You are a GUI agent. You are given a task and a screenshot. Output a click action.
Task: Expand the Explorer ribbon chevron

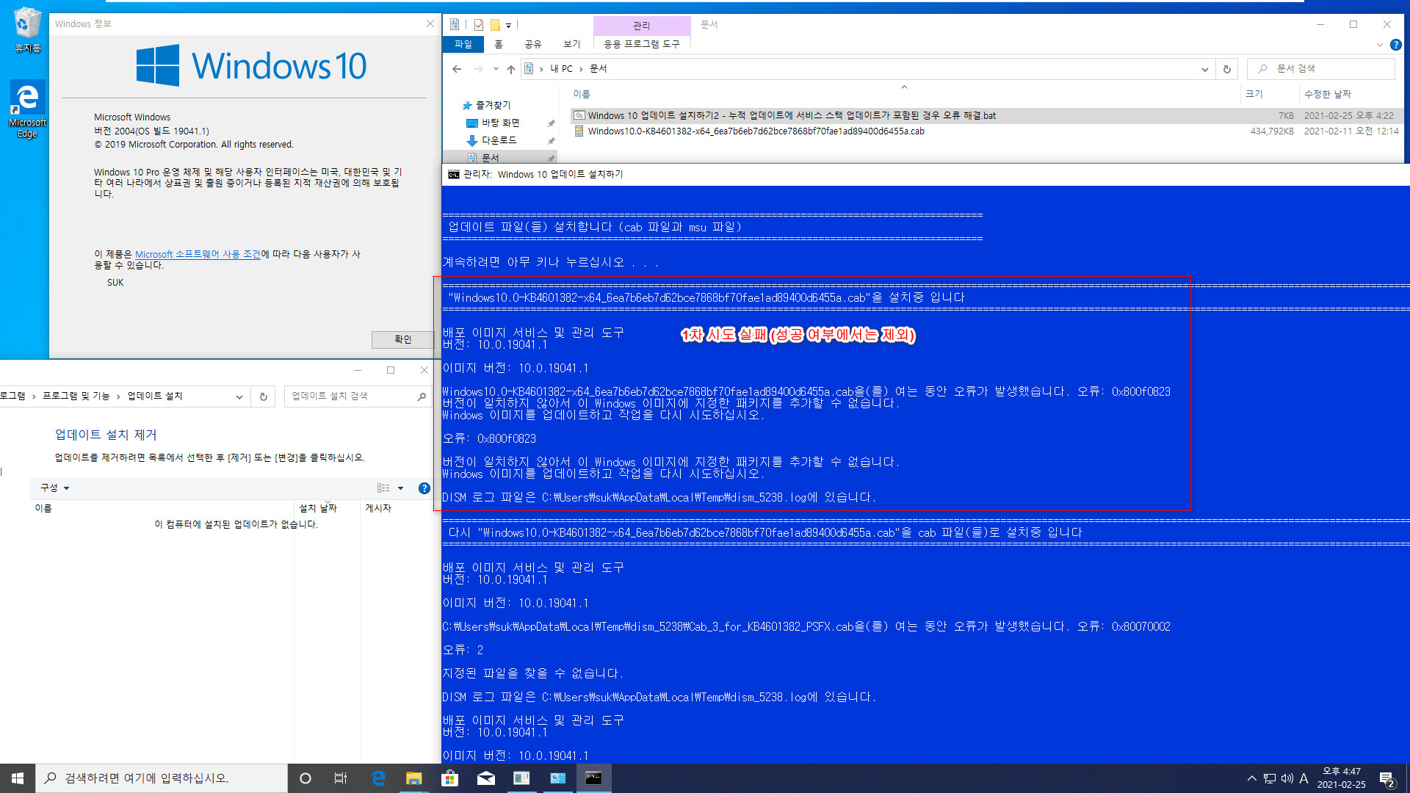(1379, 45)
